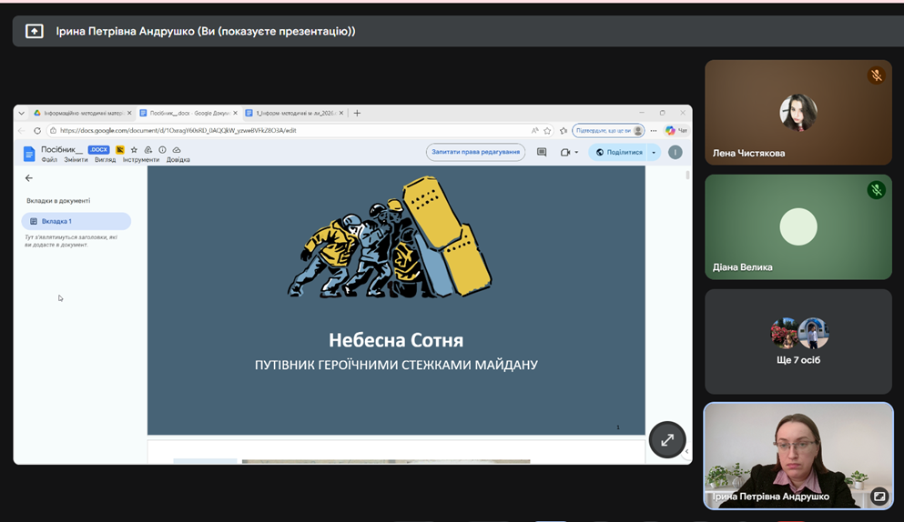Image resolution: width=904 pixels, height=522 pixels.
Task: Star the Посібник document
Action: (134, 150)
